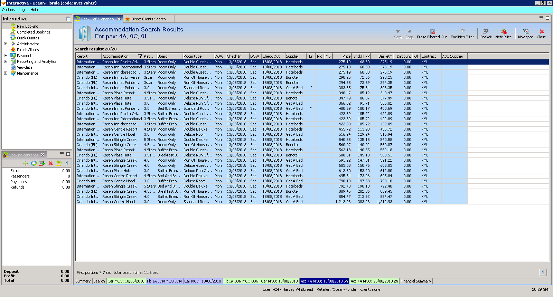This screenshot has width=553, height=297.
Task: Expand the Payments tree node
Action: click(6, 56)
